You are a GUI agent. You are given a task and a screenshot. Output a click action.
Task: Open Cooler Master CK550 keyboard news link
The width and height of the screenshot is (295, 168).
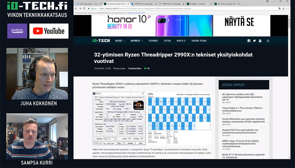243,120
